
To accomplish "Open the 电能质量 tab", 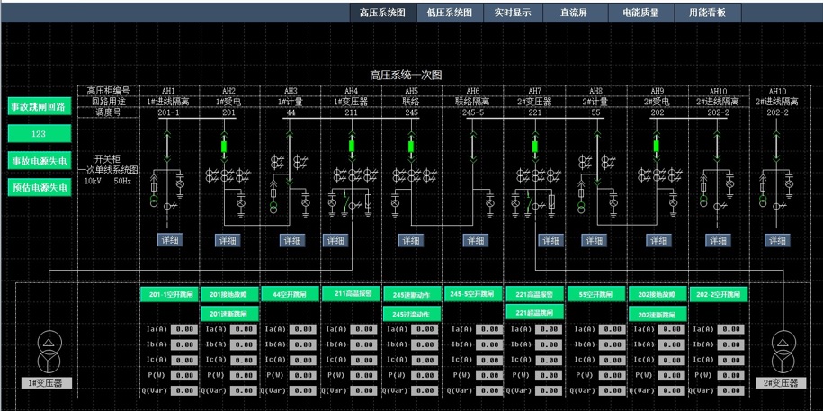I will [641, 13].
